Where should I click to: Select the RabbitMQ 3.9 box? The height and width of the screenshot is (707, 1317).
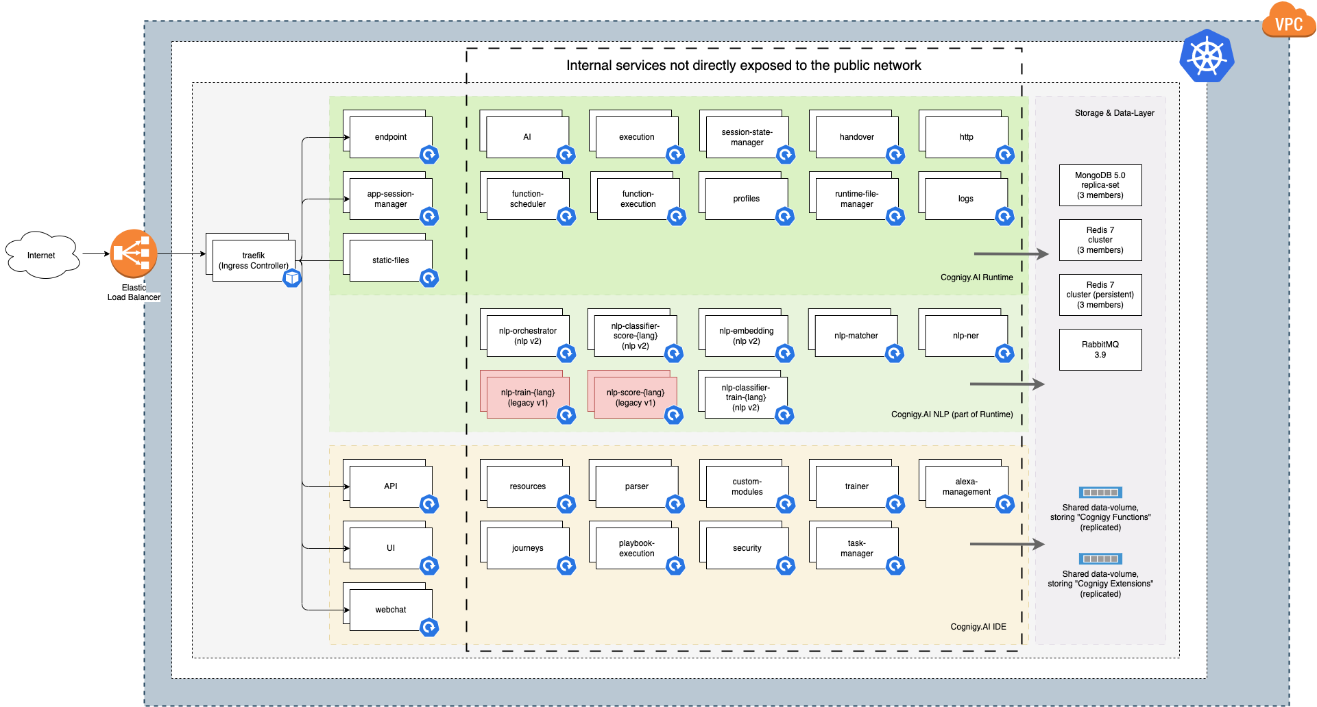click(1100, 349)
